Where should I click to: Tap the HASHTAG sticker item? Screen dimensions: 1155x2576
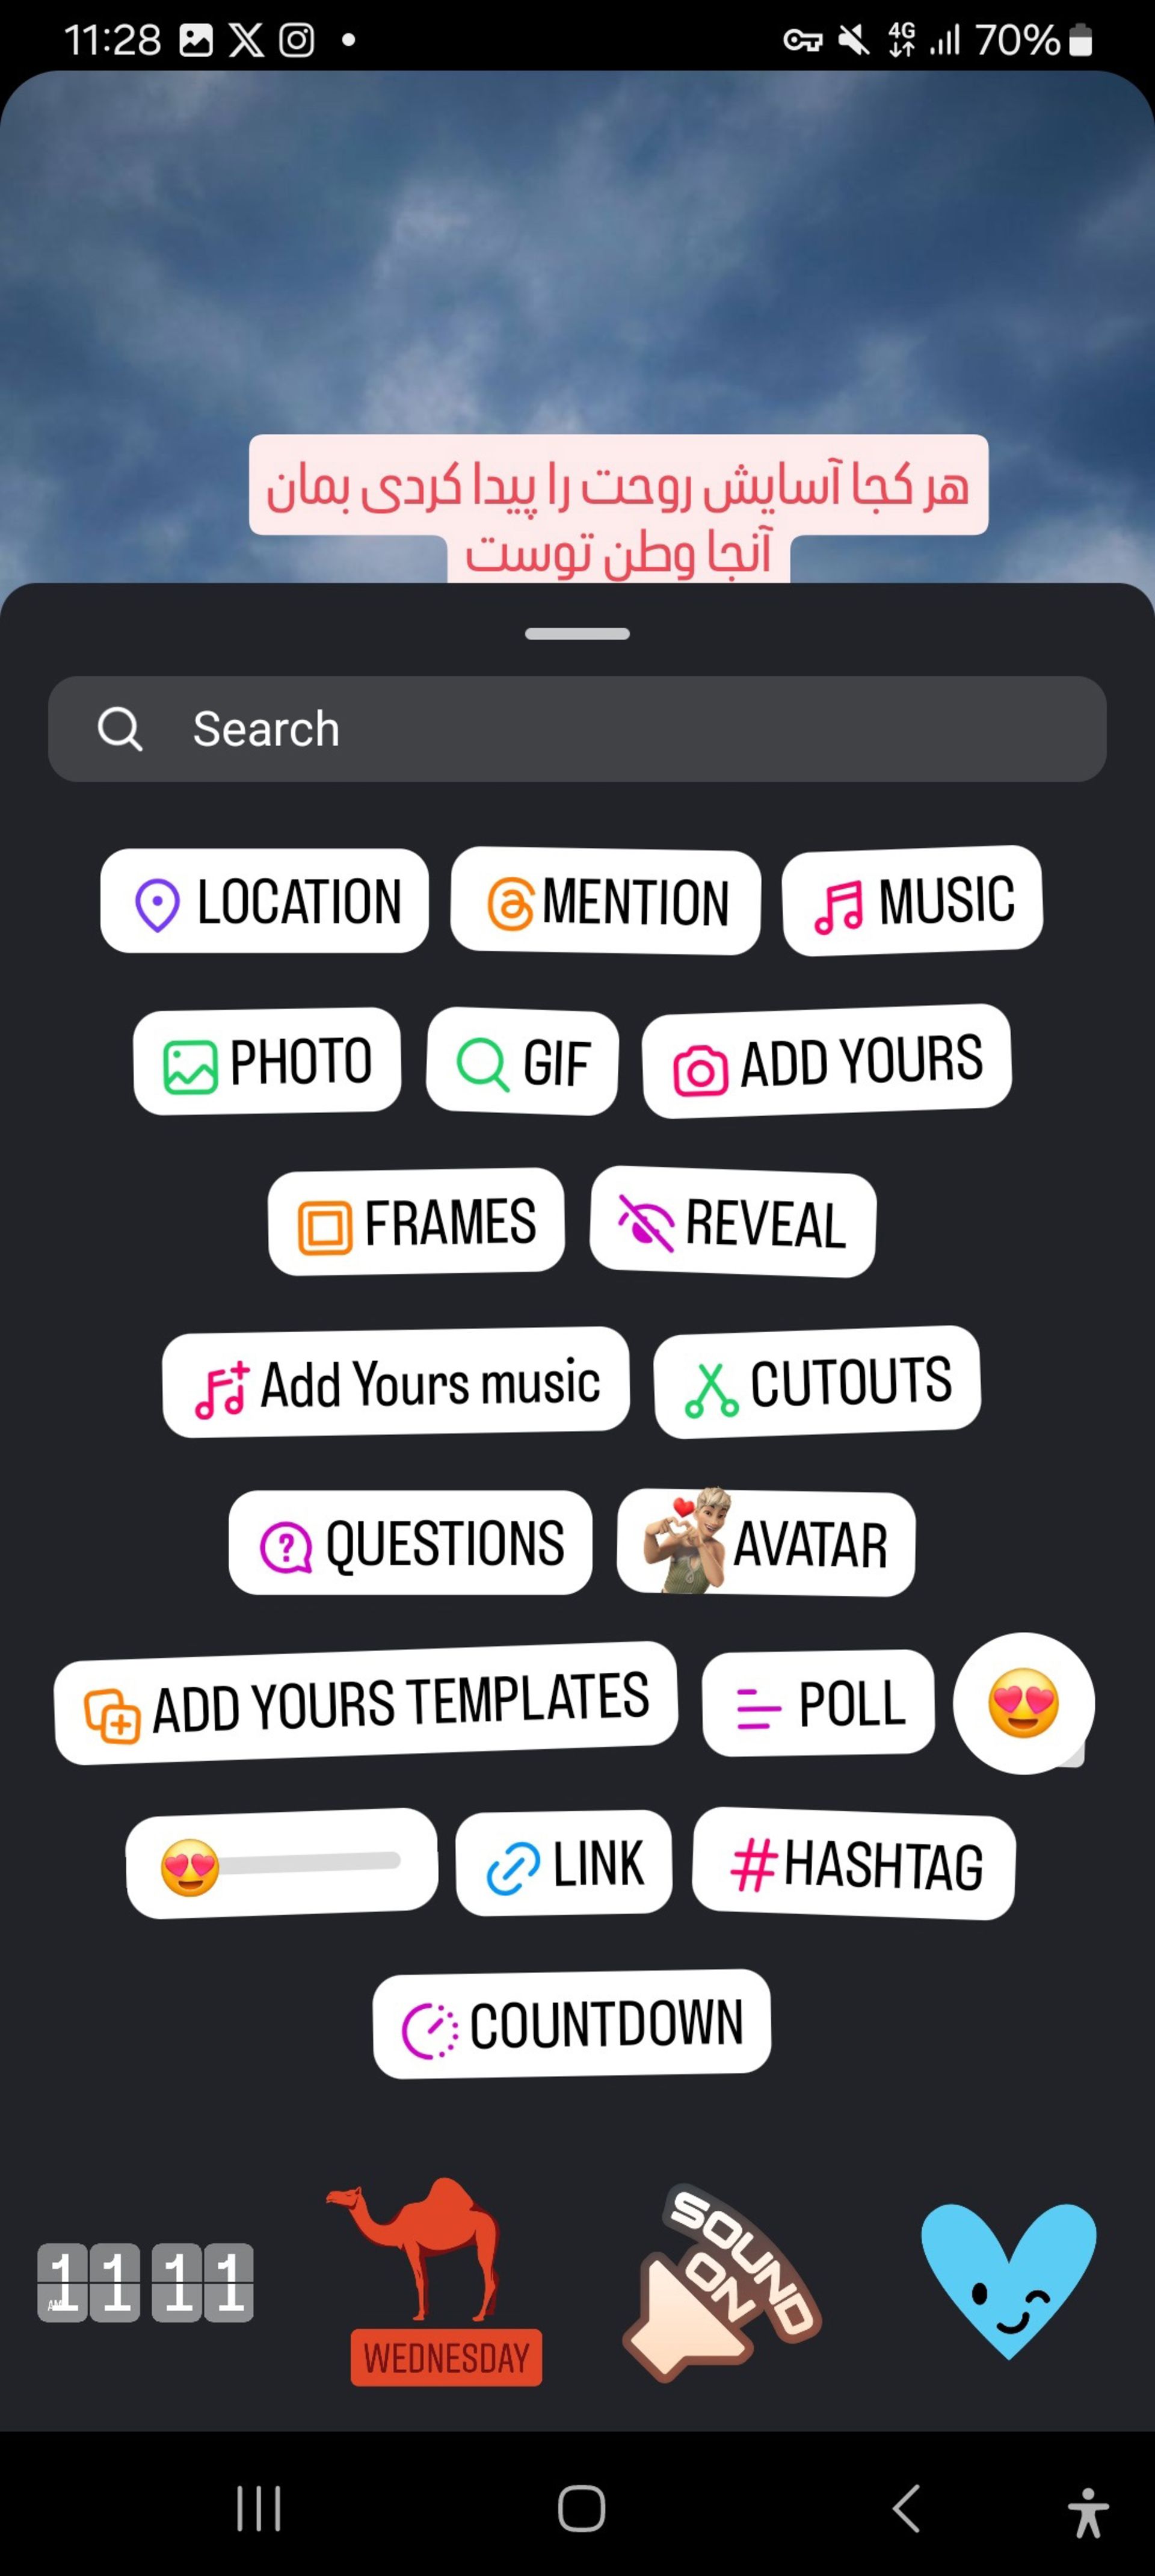852,1865
